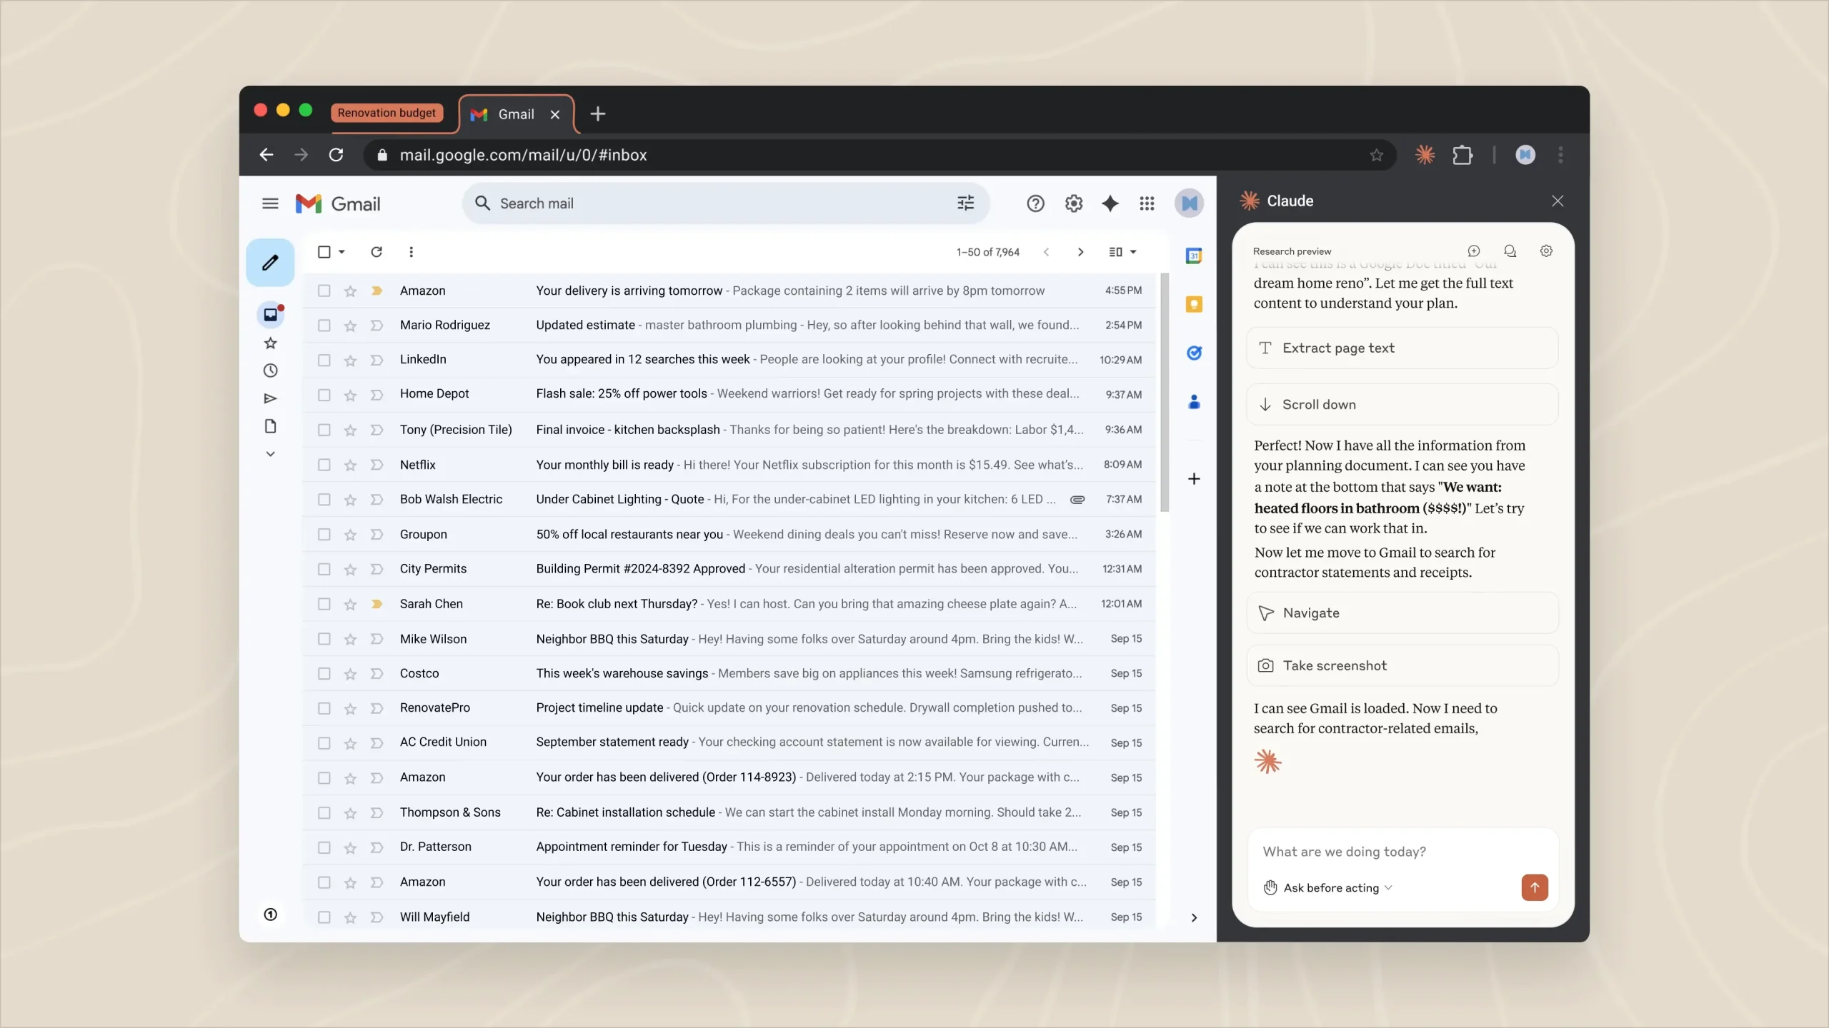Open the select-all dropdown arrow
Screen dimensions: 1829x1028
[342, 252]
